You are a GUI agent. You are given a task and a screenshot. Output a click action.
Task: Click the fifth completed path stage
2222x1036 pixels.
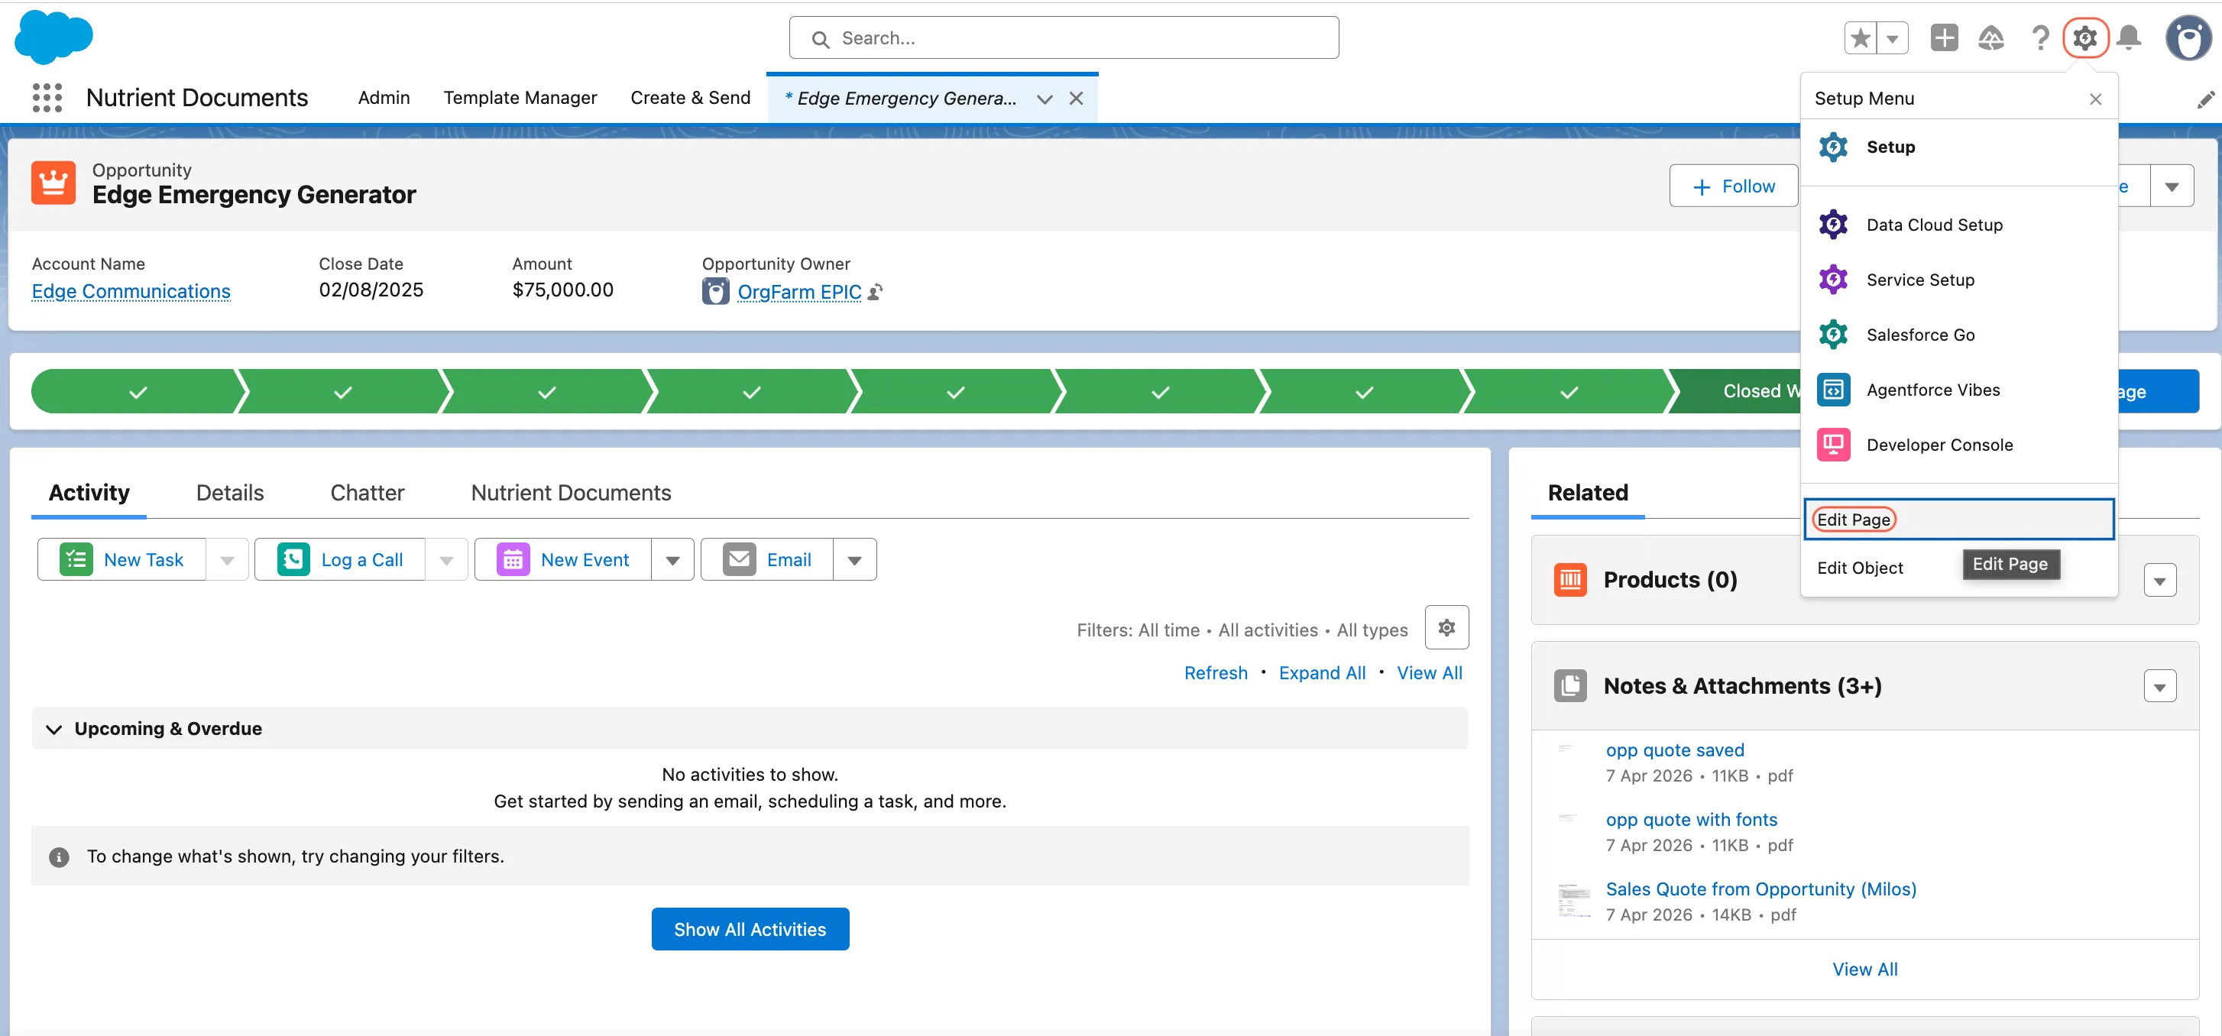tap(956, 392)
